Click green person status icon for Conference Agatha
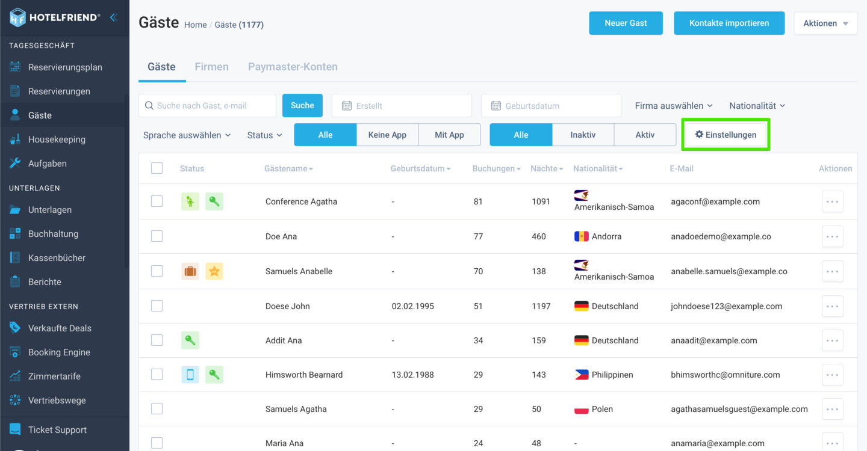Image resolution: width=867 pixels, height=451 pixels. pyautogui.click(x=190, y=201)
